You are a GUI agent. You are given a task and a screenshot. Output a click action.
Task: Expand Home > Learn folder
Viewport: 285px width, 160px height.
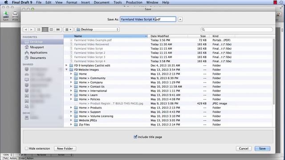71,95
